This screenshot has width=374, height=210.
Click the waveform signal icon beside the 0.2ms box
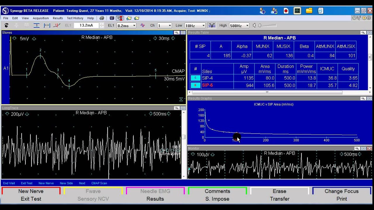143,25
